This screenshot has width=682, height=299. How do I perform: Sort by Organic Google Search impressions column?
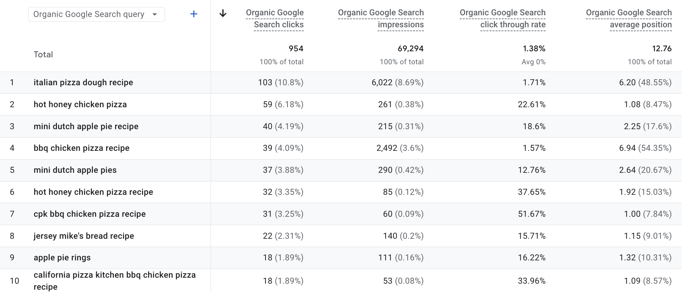tap(381, 18)
